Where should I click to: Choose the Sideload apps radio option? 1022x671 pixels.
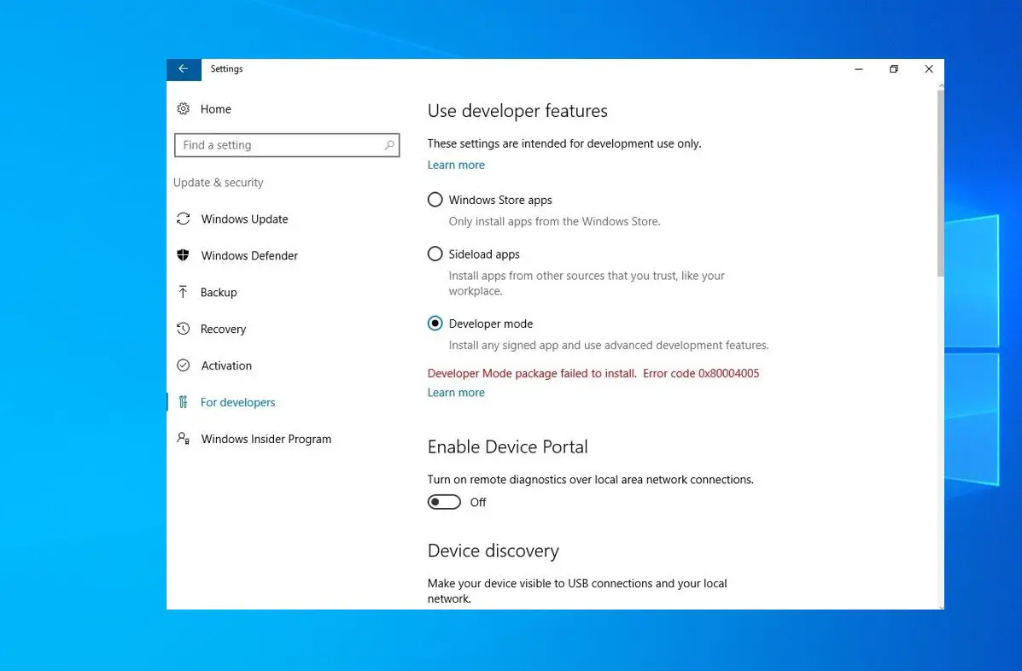435,254
